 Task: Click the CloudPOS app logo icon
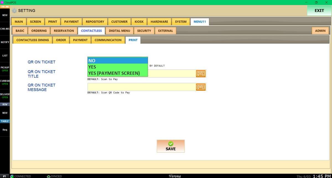2,2
